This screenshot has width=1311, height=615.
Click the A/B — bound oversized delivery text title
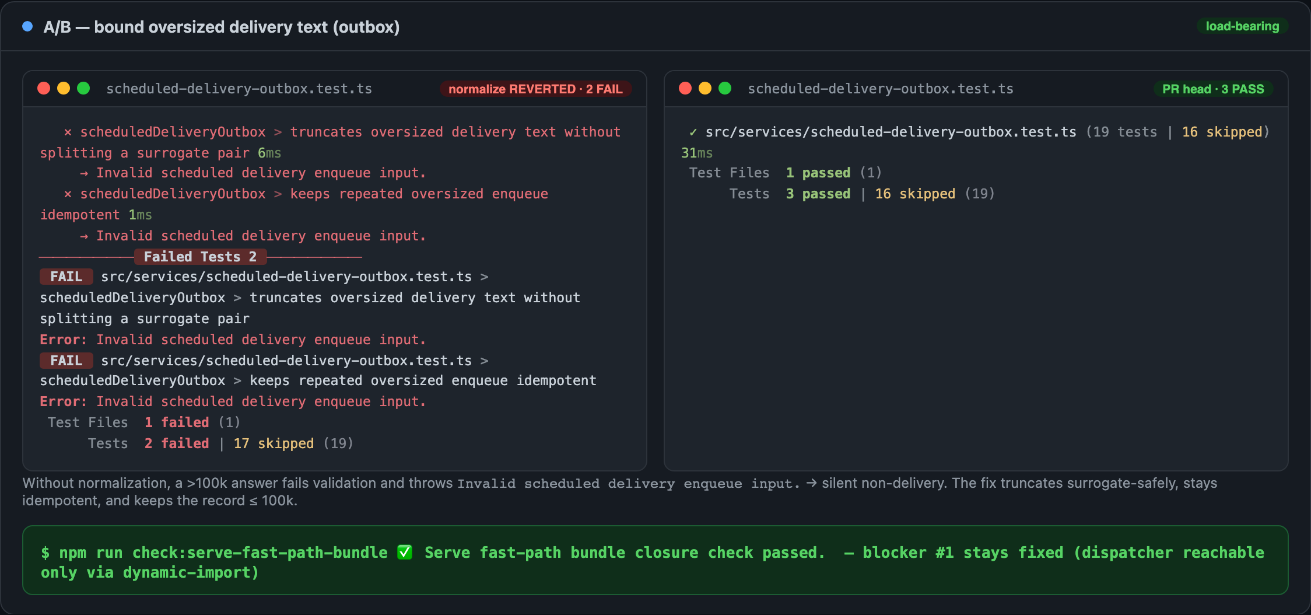(222, 27)
